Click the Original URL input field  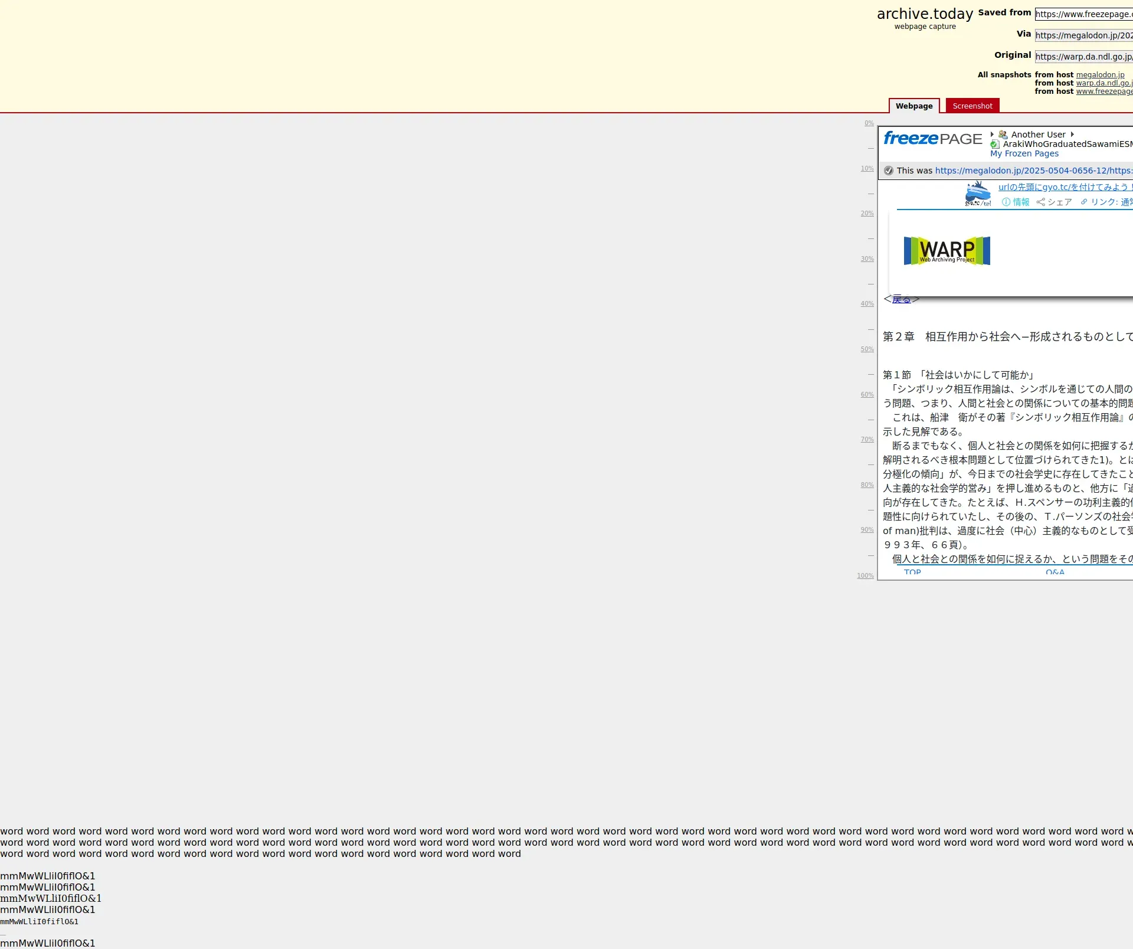pyautogui.click(x=1083, y=57)
